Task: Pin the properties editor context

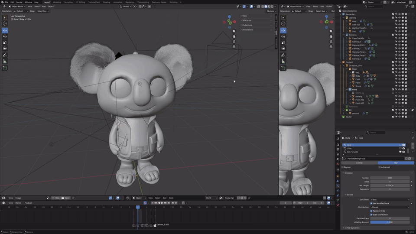Action: pos(413,138)
